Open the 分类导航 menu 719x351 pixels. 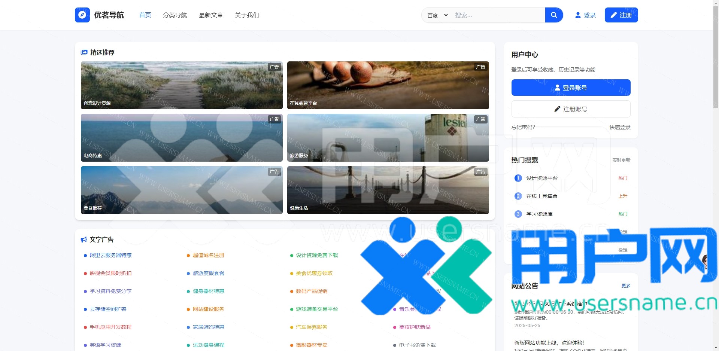coord(175,15)
